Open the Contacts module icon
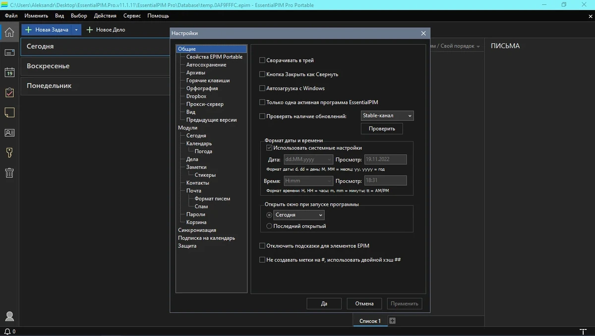 (9, 133)
